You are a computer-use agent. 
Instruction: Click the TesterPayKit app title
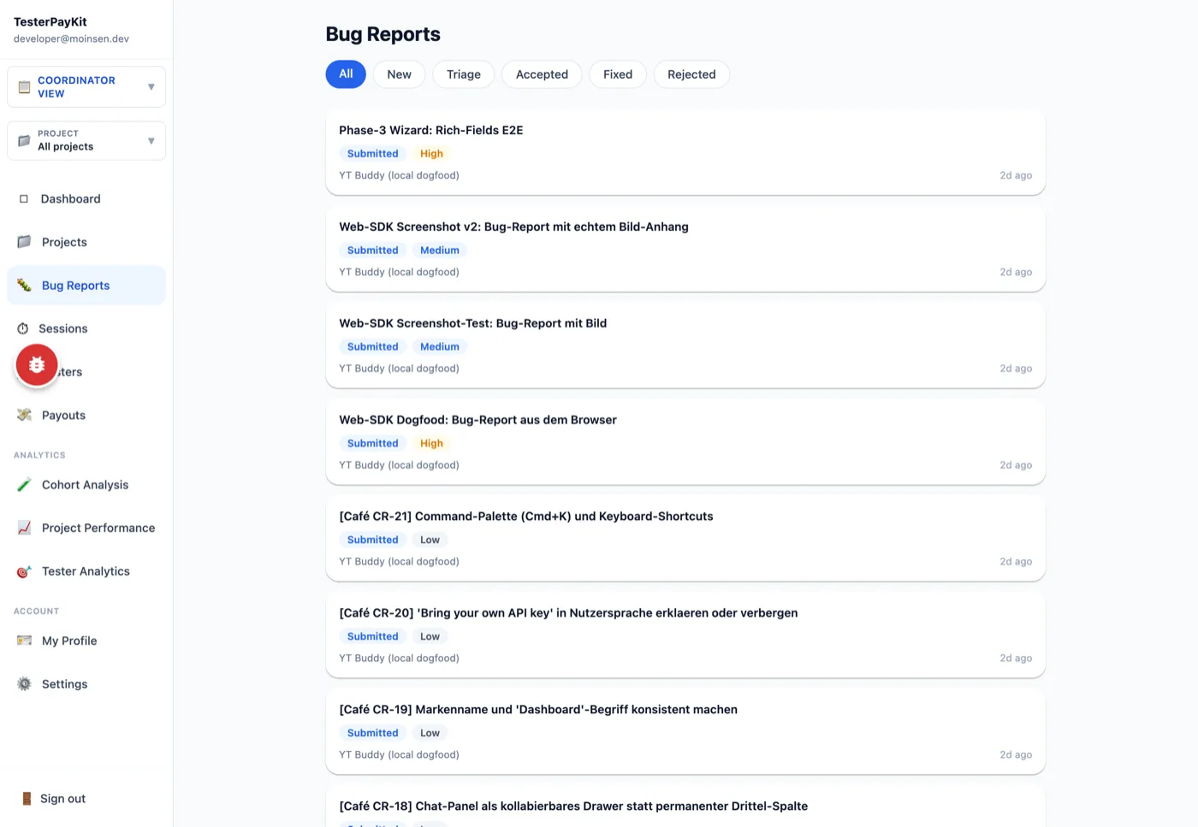click(50, 22)
